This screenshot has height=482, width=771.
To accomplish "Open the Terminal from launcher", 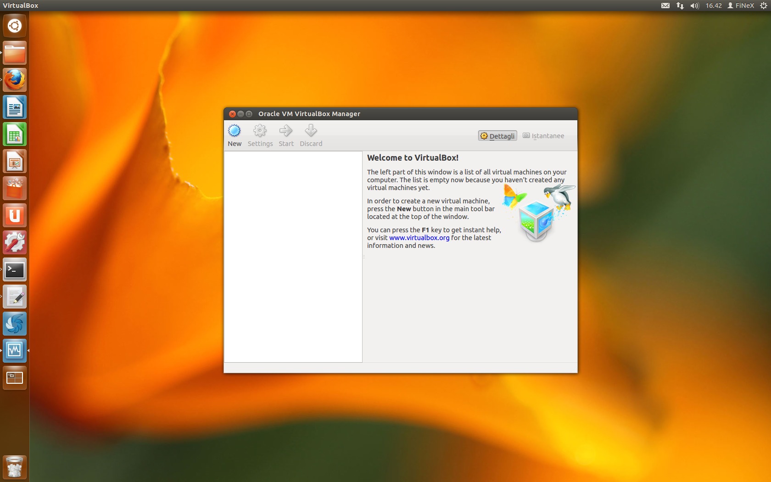I will coord(15,269).
